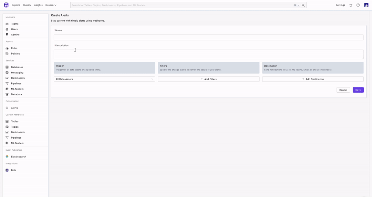
Task: Go to the Insights tab
Action: coord(38,5)
